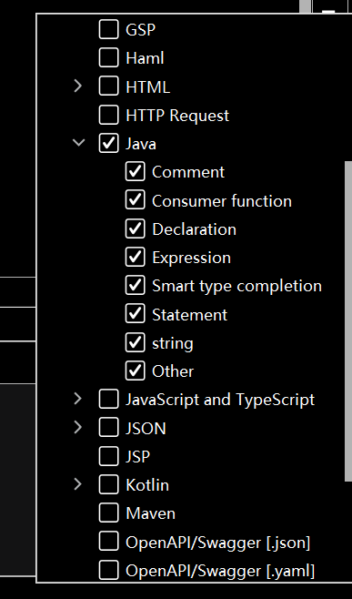Viewport: 352px width, 599px height.
Task: Check the Maven checkbox
Action: [x=108, y=513]
